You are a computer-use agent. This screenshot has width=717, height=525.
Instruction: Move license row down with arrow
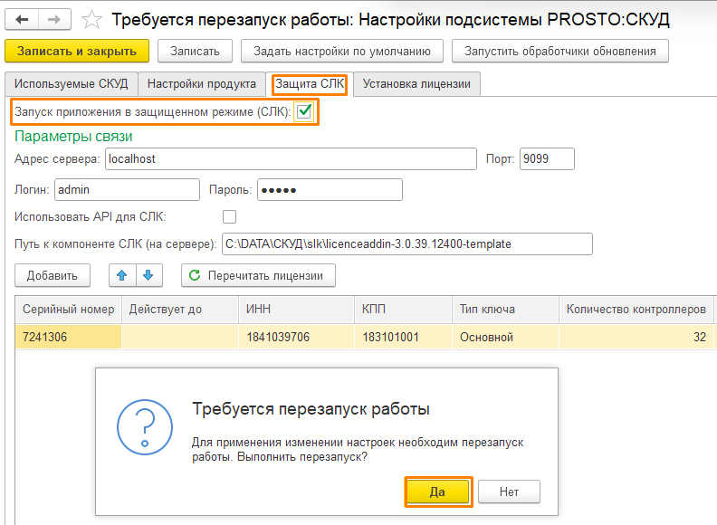click(148, 275)
